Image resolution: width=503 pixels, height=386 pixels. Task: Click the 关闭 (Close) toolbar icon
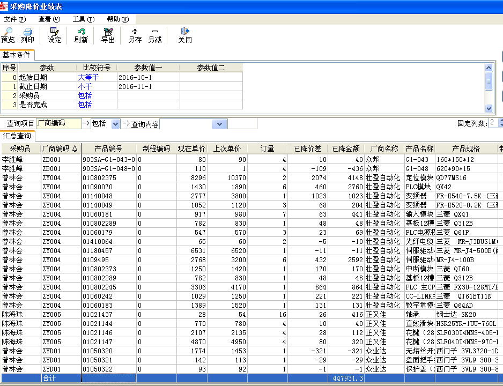pos(185,35)
